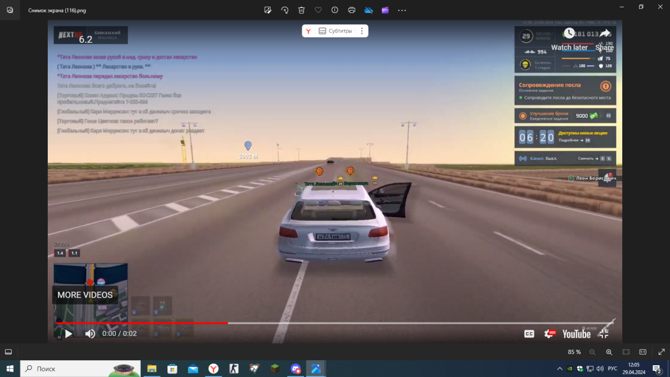Image resolution: width=670 pixels, height=377 pixels.
Task: Click the Поиск taskbar search box
Action: click(x=80, y=368)
